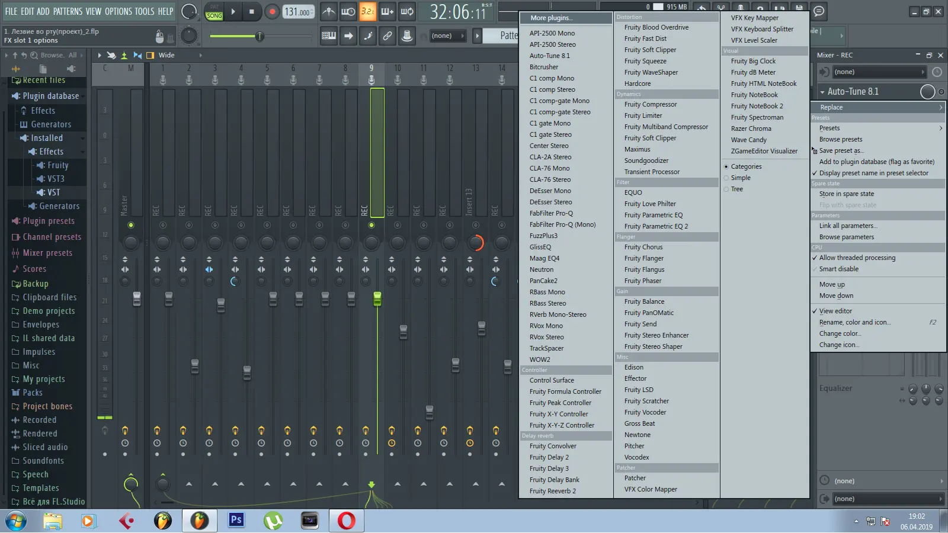Click browser undo/back arrow icon
Image resolution: width=948 pixels, height=533 pixels.
click(24, 55)
